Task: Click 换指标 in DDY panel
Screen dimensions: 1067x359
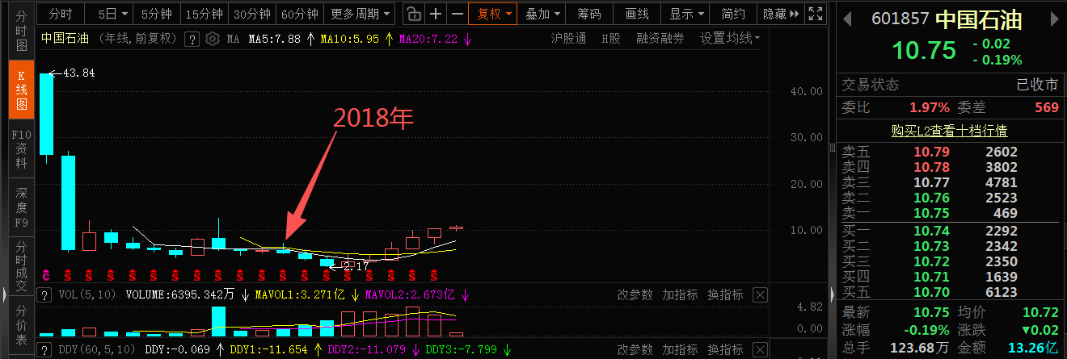Action: (725, 350)
